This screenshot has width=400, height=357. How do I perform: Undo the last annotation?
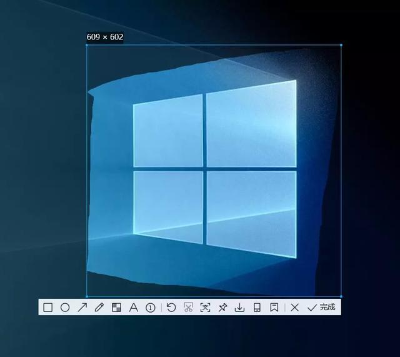coord(171,308)
